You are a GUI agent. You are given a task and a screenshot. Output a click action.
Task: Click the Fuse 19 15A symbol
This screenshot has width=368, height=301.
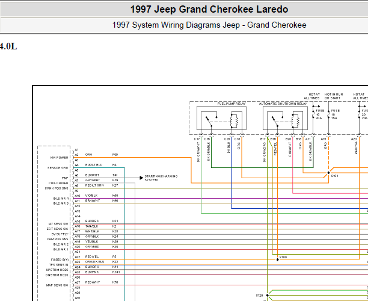[x=328, y=114]
